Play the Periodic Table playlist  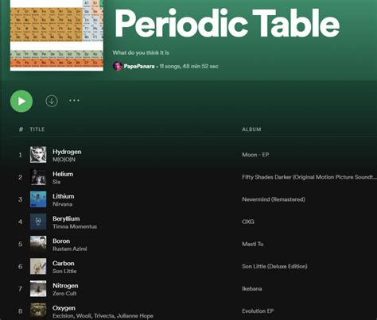click(x=21, y=101)
